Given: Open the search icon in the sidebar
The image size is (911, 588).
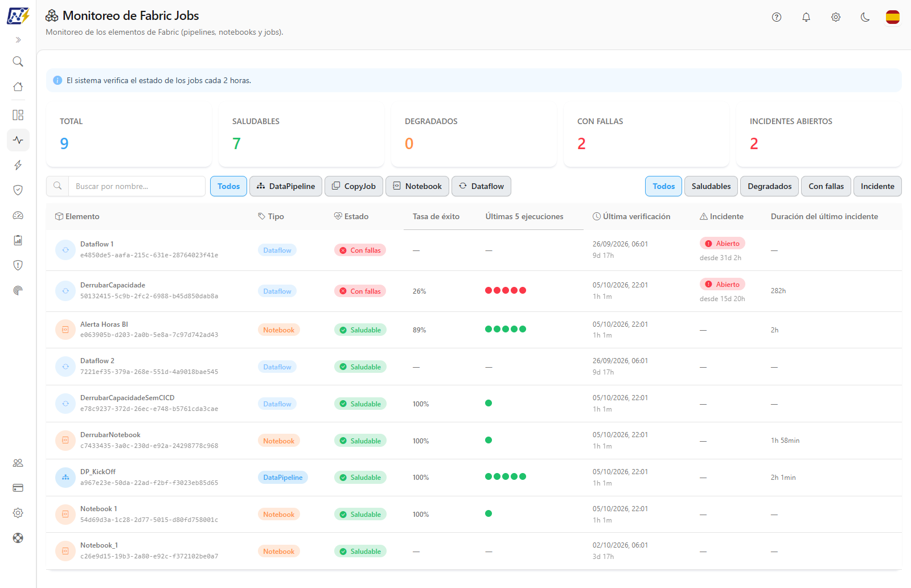Looking at the screenshot, I should pos(18,61).
